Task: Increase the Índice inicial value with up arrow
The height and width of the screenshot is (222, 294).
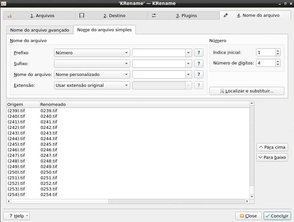Action: (278, 51)
